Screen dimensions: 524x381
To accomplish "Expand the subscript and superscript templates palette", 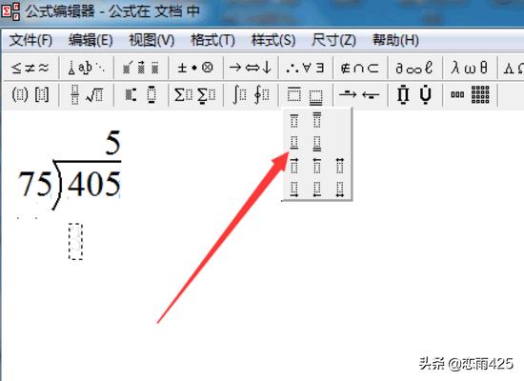I will pos(141,95).
